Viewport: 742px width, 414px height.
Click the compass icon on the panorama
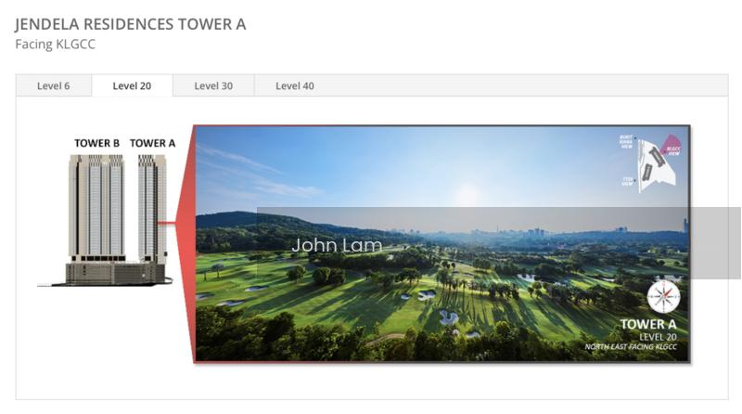(663, 296)
